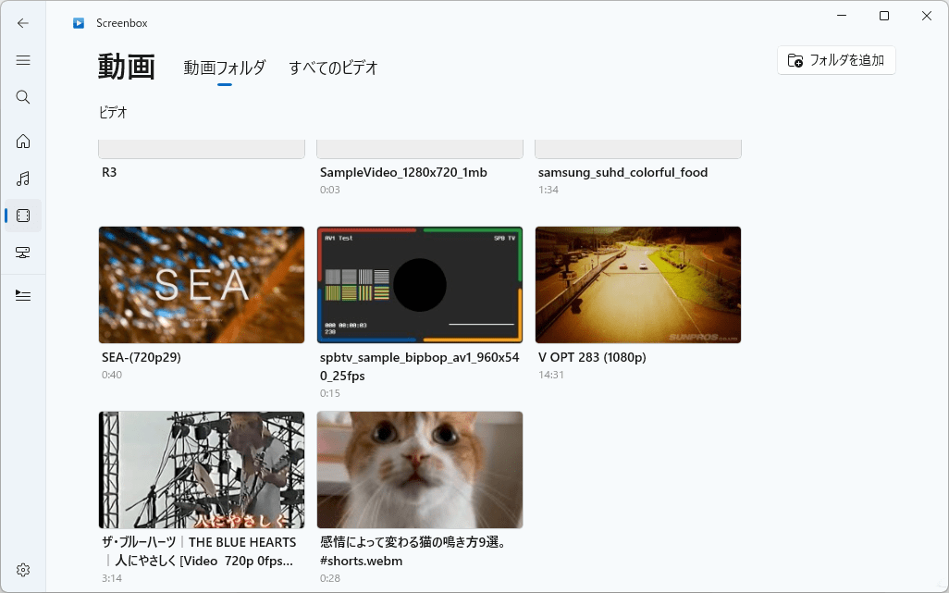Click the V OPT 283 (1080p) title
This screenshot has height=593, width=949.
(593, 358)
